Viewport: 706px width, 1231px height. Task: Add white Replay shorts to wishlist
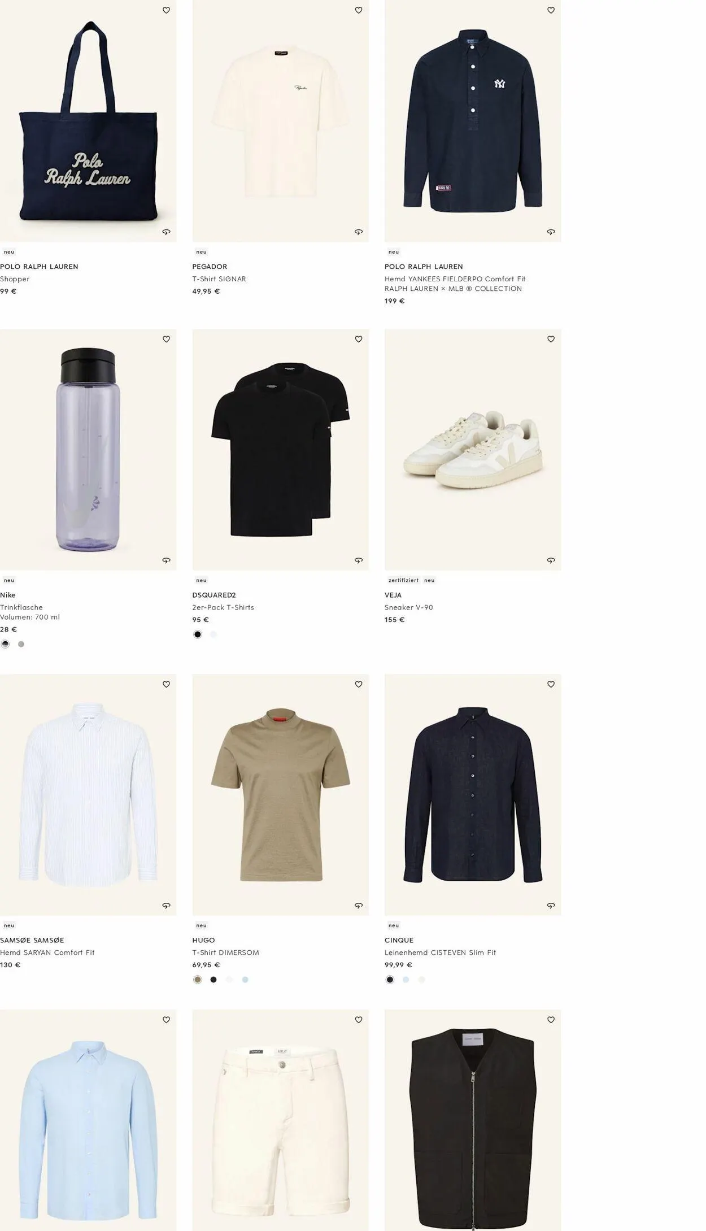coord(359,1020)
